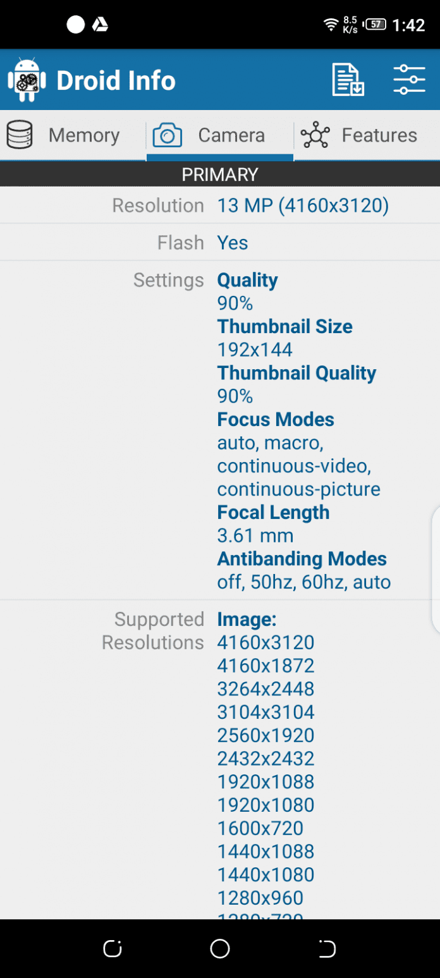The height and width of the screenshot is (978, 440).
Task: Tap the battery indicator in status bar
Action: [x=376, y=25]
